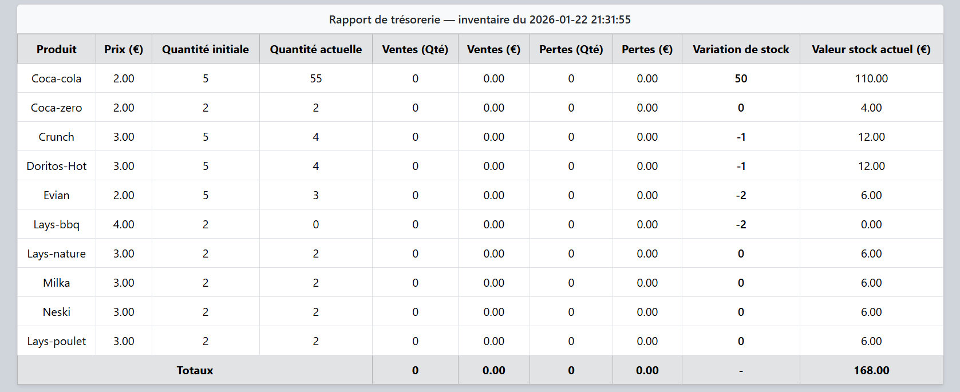Screen dimensions: 960x392
Task: Click Coca-cola's current quantity of 55
Action: (315, 78)
